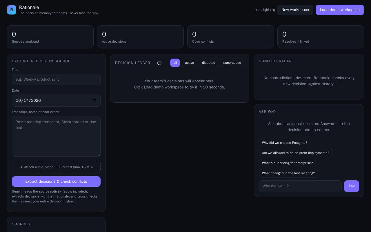Click the Resolved / linked stat card
This screenshot has width=371, height=232.
321,37
